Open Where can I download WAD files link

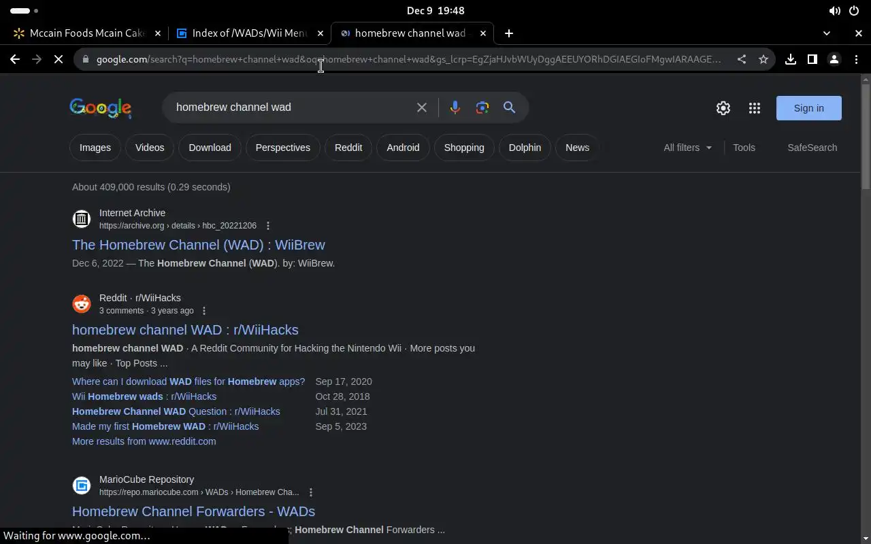188,381
